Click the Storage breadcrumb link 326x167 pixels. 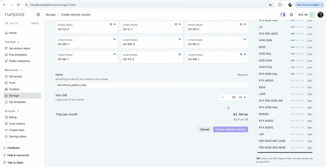click(50, 15)
